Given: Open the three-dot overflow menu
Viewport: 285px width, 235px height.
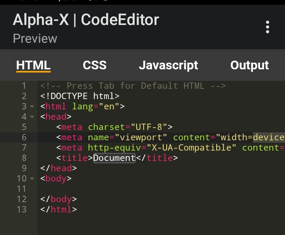Looking at the screenshot, I should point(268,27).
